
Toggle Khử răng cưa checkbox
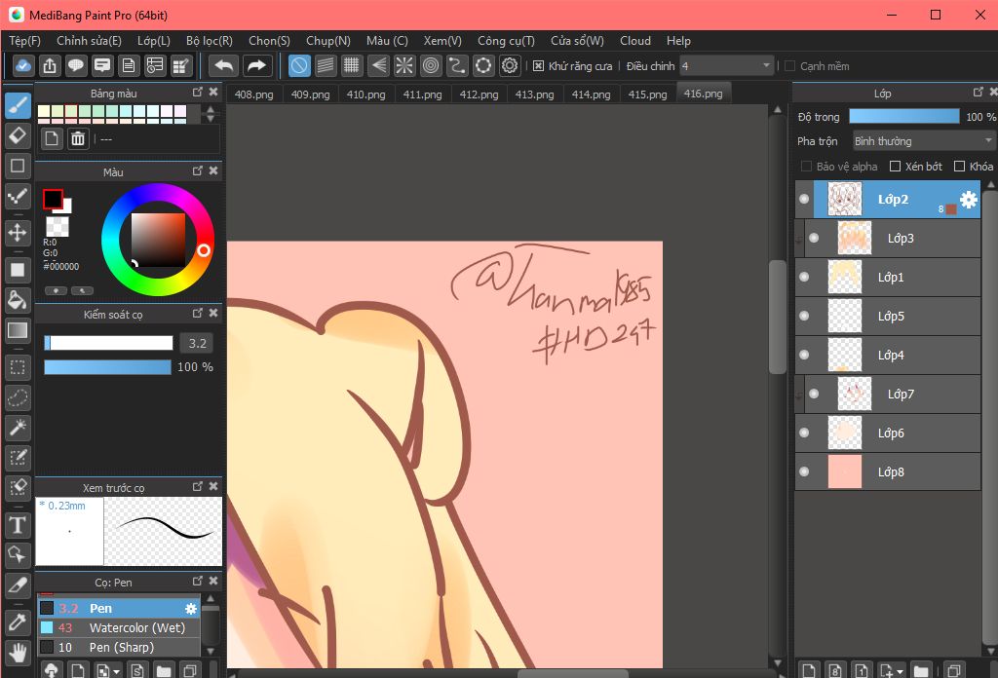click(x=538, y=66)
